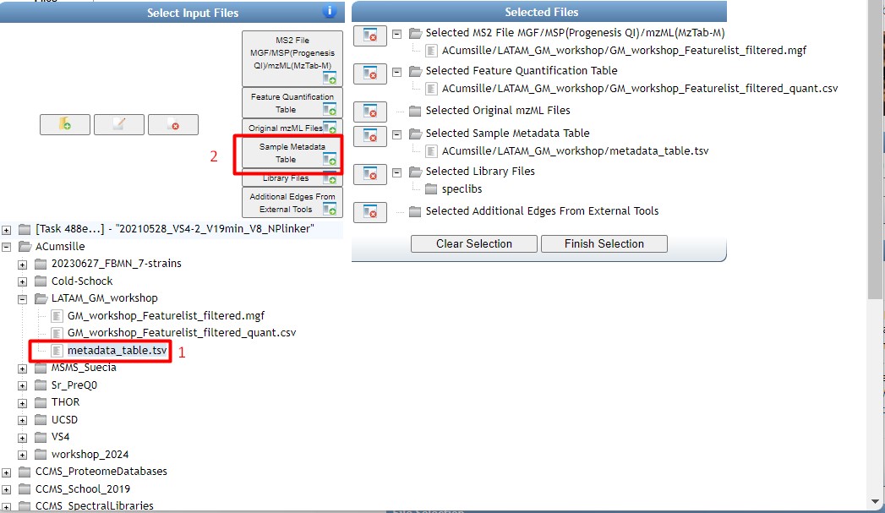
Task: Collapse the LATAM_GM_workshop folder
Action: click(x=24, y=298)
